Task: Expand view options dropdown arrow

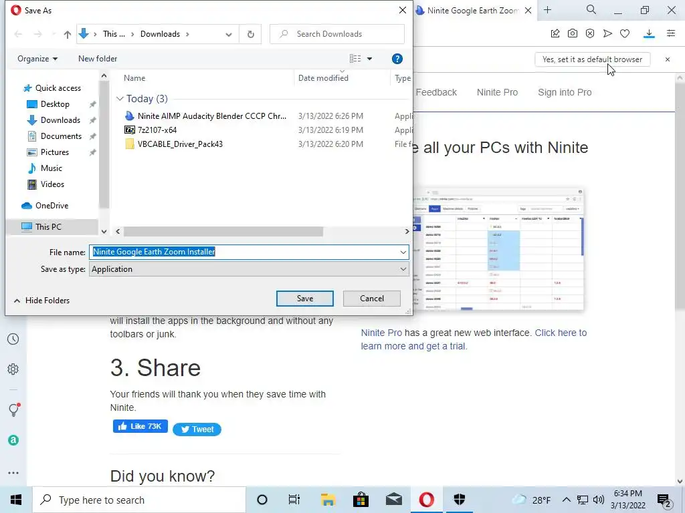Action: (x=369, y=59)
